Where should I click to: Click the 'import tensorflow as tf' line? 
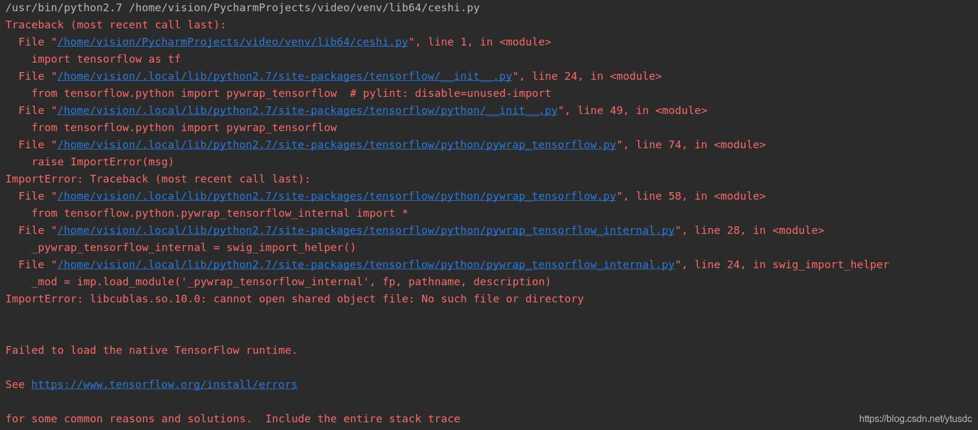tap(106, 59)
